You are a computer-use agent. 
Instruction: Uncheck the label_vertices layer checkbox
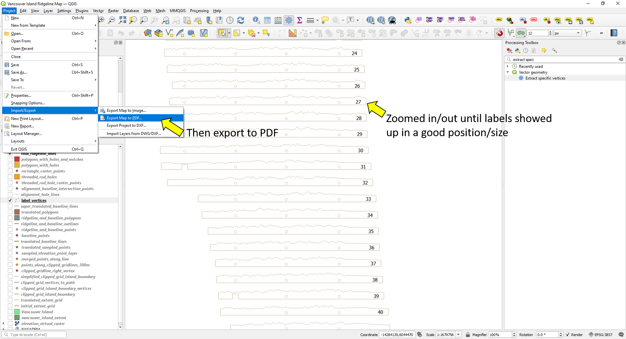(10, 200)
